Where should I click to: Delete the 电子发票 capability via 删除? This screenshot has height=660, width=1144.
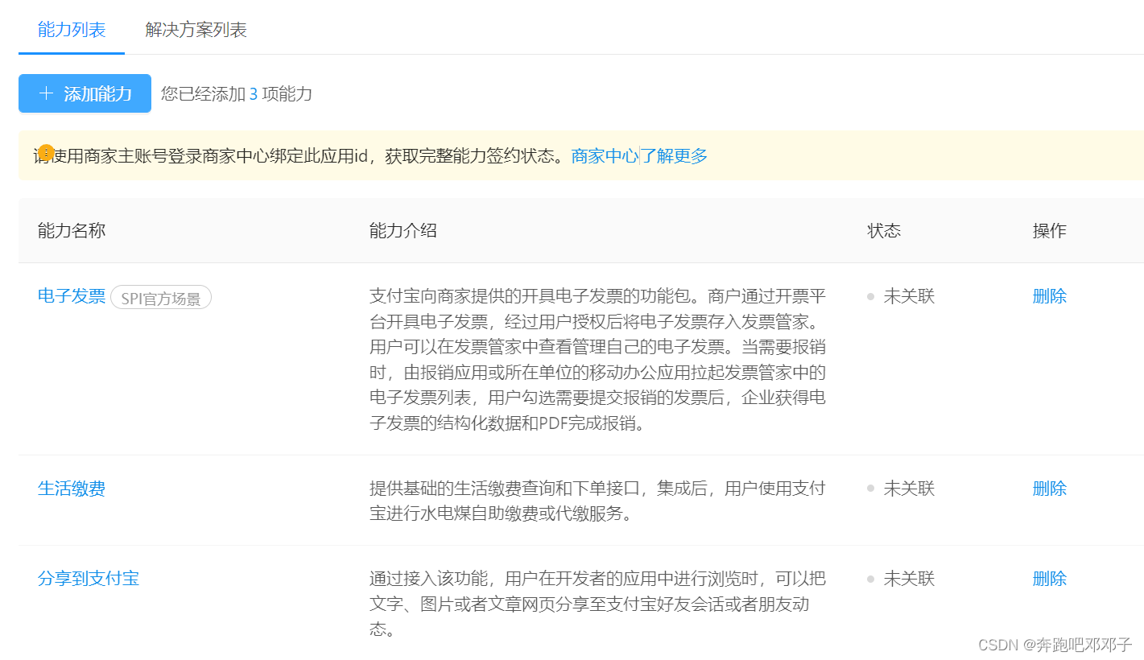[1049, 295]
